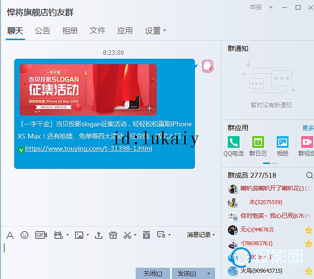Search group members with magnifier icon
Image resolution: width=314 pixels, height=279 pixels.
click(x=310, y=175)
